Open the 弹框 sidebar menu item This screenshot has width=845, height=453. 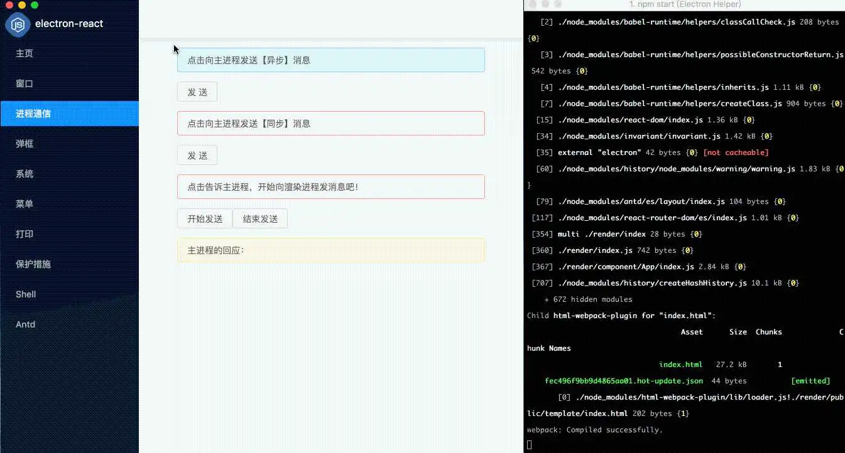69,144
